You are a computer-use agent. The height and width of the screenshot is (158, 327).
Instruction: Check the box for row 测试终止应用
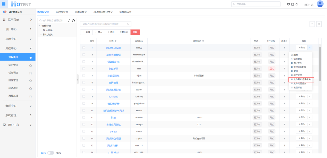(x=84, y=48)
